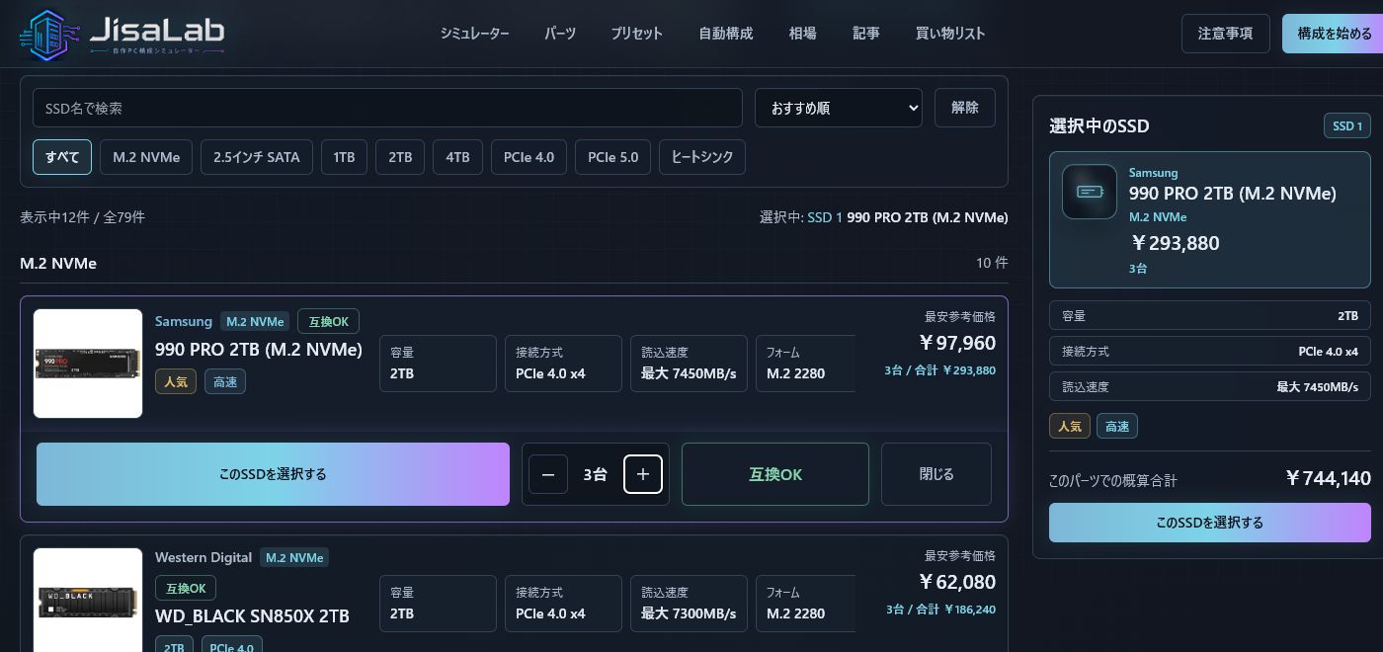Click the Samsung 990 PRO product thumbnail
The image size is (1383, 652).
(x=88, y=364)
